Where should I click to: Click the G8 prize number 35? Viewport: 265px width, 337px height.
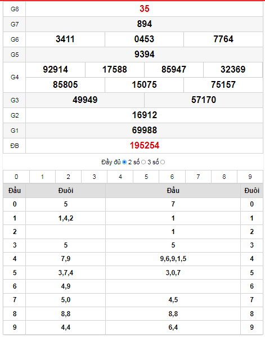pos(145,9)
